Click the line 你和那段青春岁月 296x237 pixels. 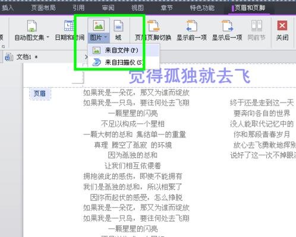pyautogui.click(x=262, y=134)
